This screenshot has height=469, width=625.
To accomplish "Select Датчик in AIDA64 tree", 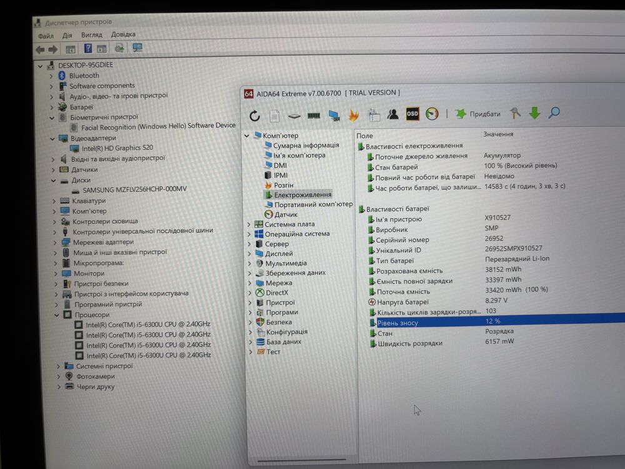I will [286, 214].
